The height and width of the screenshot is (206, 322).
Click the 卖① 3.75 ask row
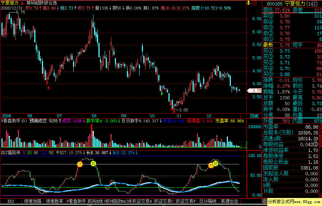pyautogui.click(x=292, y=39)
